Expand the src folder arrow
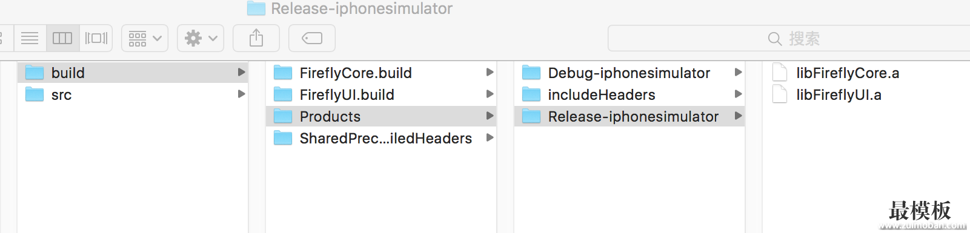 (241, 94)
